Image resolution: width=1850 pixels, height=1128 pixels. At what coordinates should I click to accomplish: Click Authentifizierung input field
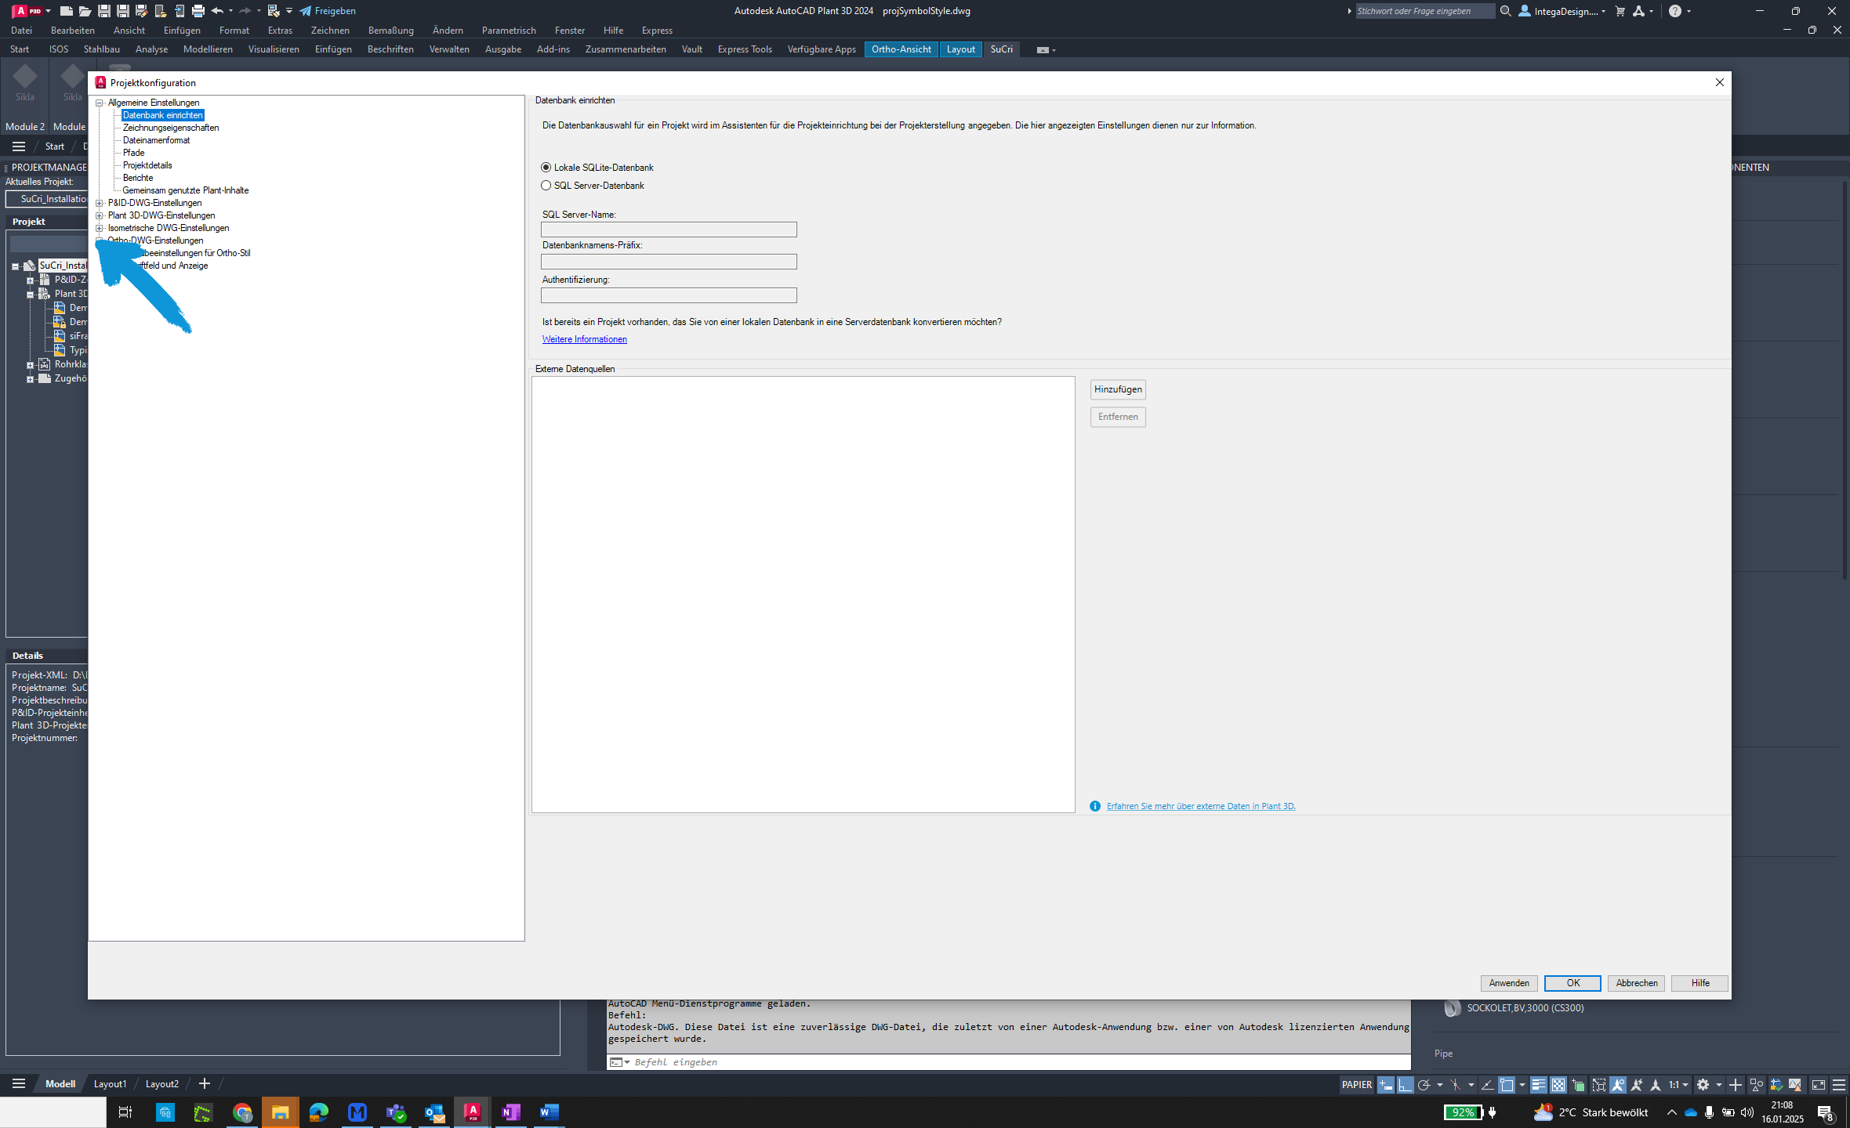point(669,295)
